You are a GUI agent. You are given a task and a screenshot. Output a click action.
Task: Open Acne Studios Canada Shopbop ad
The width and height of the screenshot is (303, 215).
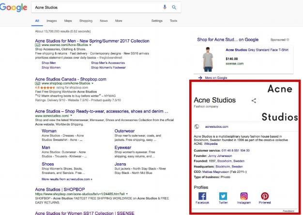71,79
